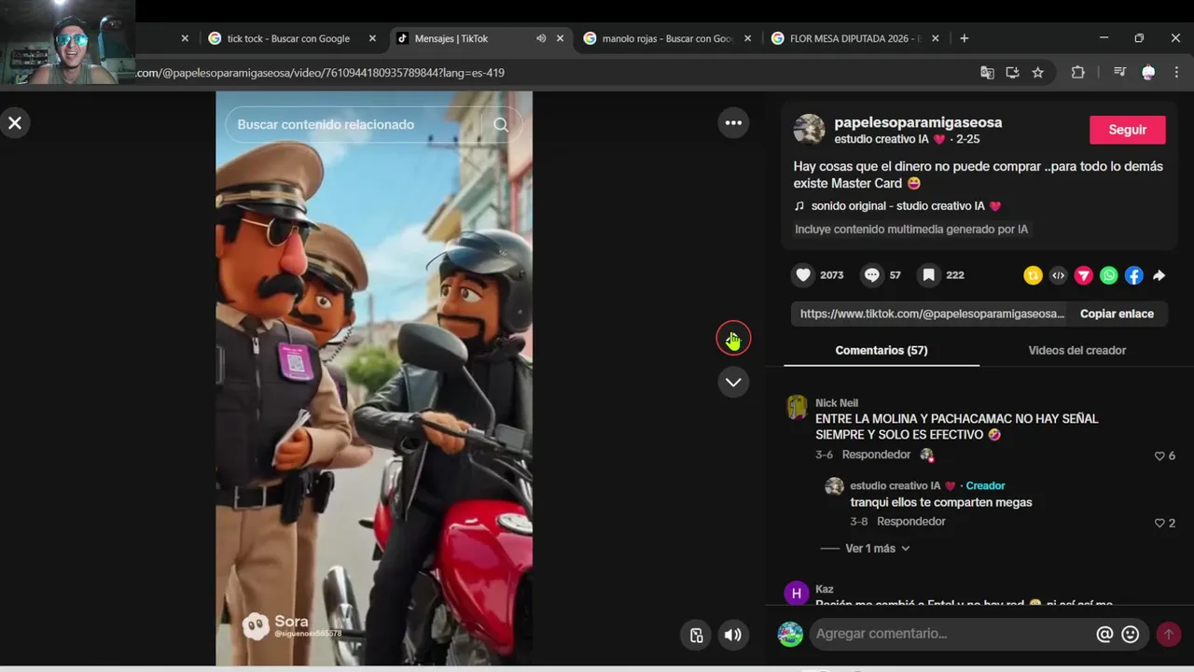Click the Seguir button
1194x672 pixels.
[x=1128, y=130]
